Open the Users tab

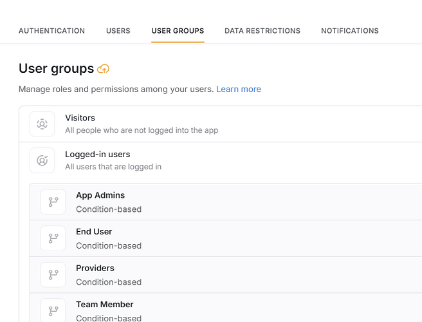(118, 31)
